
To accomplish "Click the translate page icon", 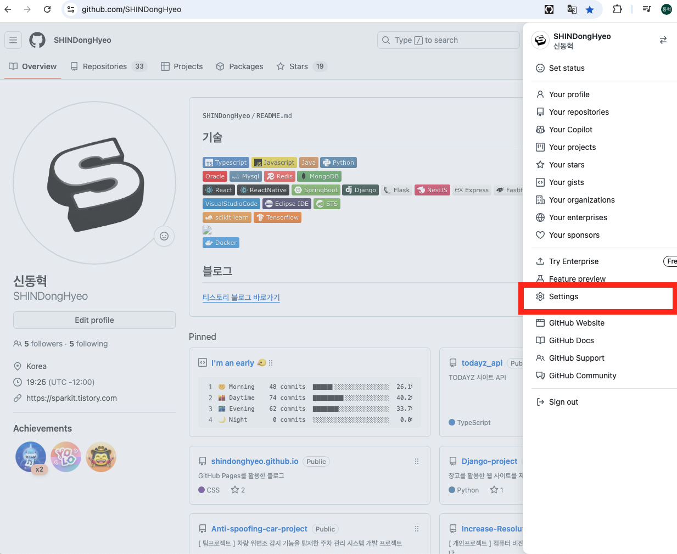I will (572, 9).
